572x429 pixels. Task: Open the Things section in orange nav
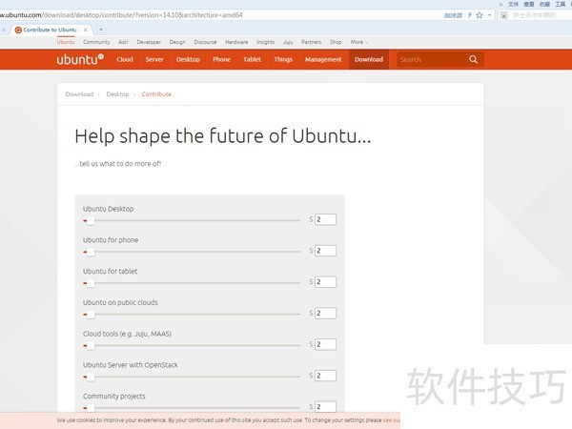pos(283,59)
